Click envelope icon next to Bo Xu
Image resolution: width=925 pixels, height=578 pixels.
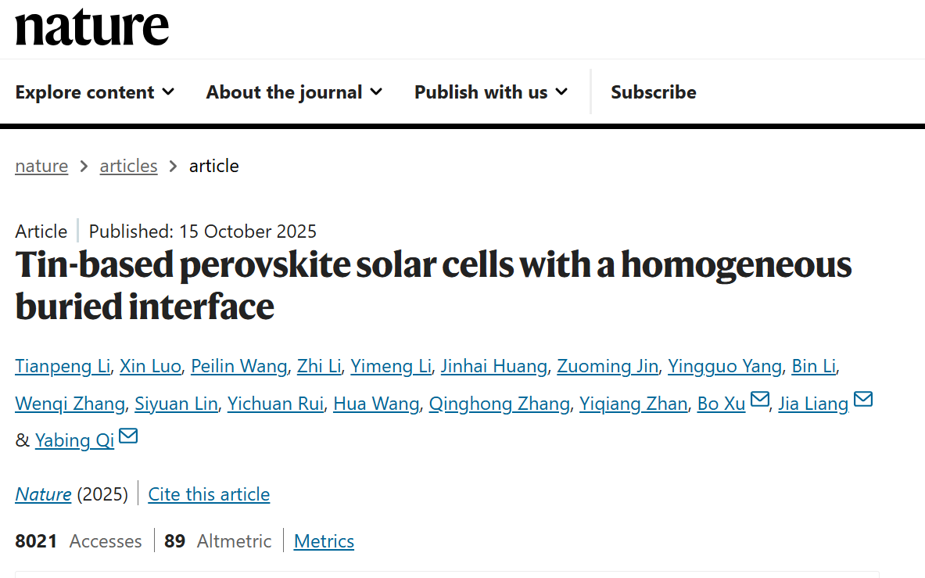coord(759,400)
